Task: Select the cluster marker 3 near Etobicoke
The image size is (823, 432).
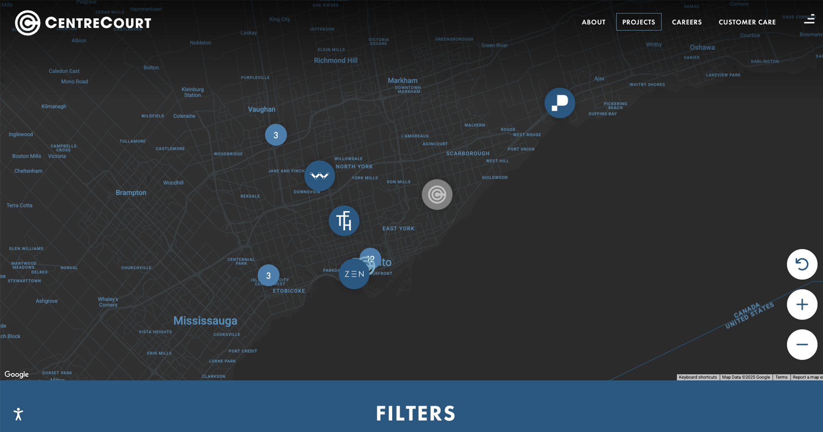Action: pyautogui.click(x=268, y=275)
